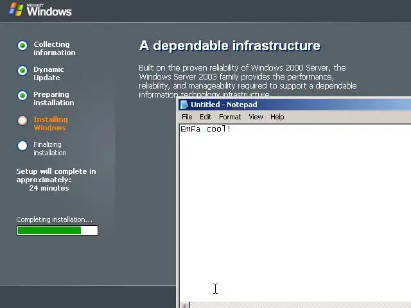Click the Notepad icon in title bar
This screenshot has height=308, width=411.
[x=184, y=105]
